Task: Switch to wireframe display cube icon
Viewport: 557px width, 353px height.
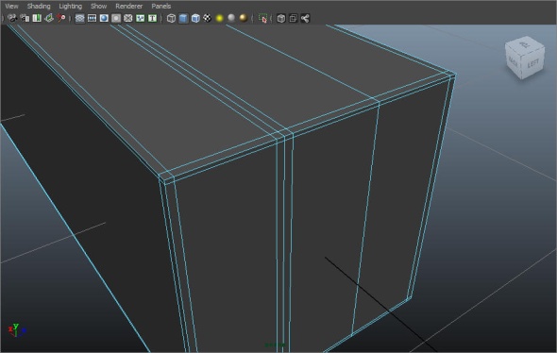Action: [171, 18]
